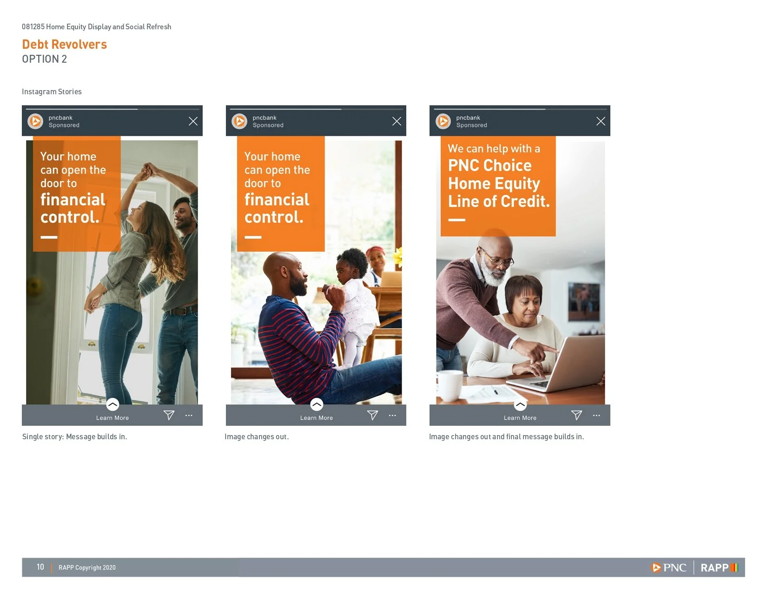Click Learn More under third story
The height and width of the screenshot is (592, 767).
coord(520,418)
